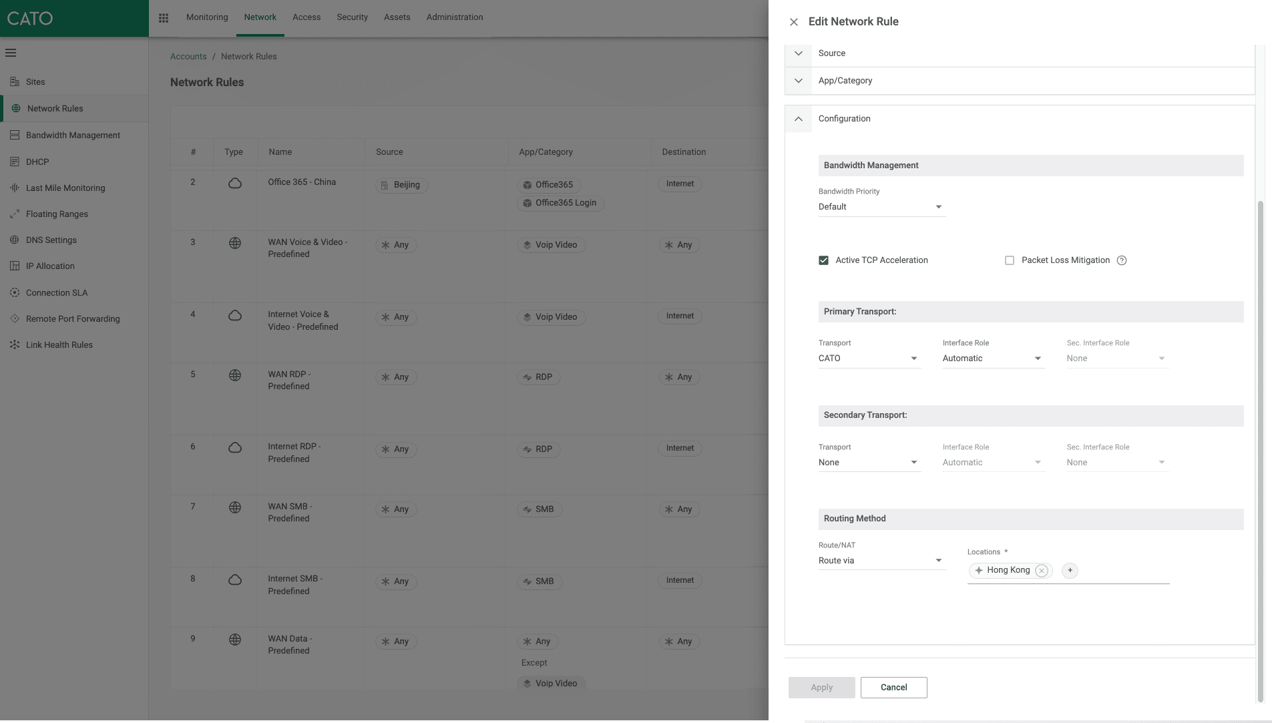The image size is (1272, 723).
Task: Close the Edit Network Rule panel
Action: 794,22
